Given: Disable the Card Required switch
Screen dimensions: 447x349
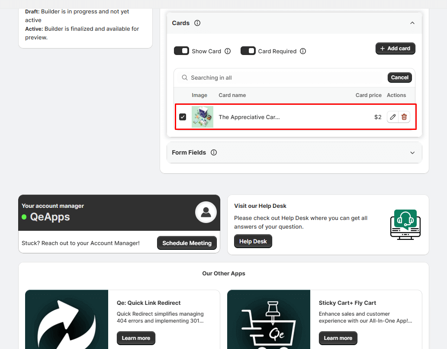Looking at the screenshot, I should [x=248, y=51].
